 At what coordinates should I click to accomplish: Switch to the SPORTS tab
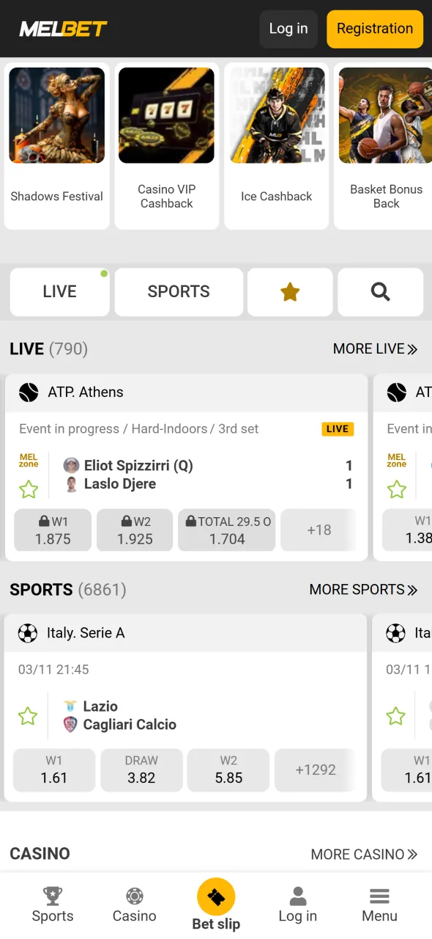(179, 291)
